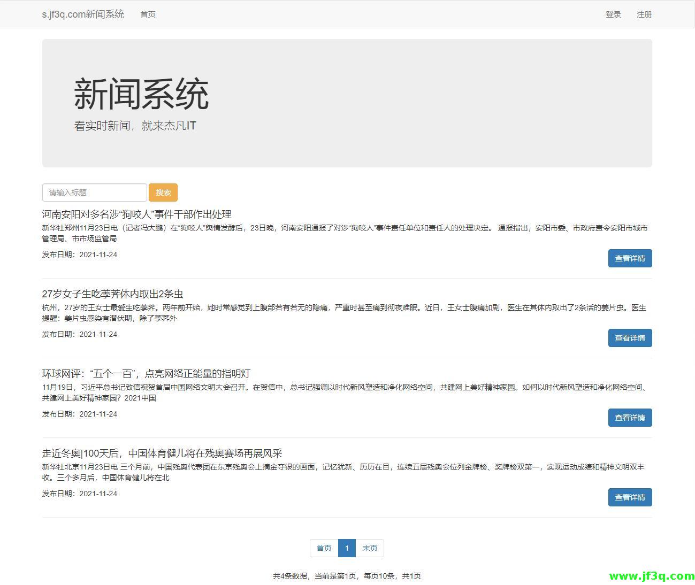Focus the 请输入标题 search field

coord(94,193)
